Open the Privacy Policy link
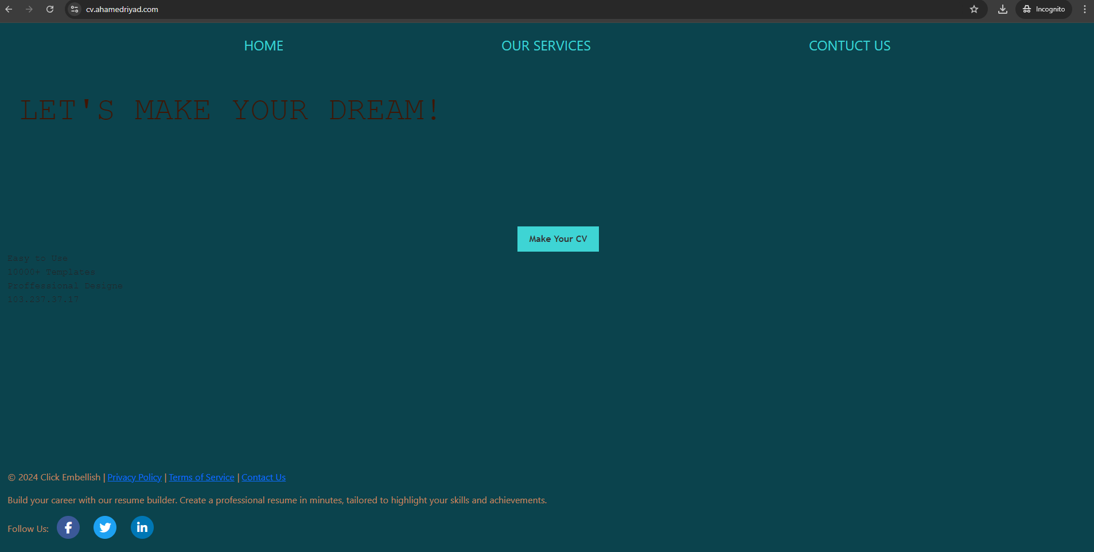 click(x=134, y=477)
